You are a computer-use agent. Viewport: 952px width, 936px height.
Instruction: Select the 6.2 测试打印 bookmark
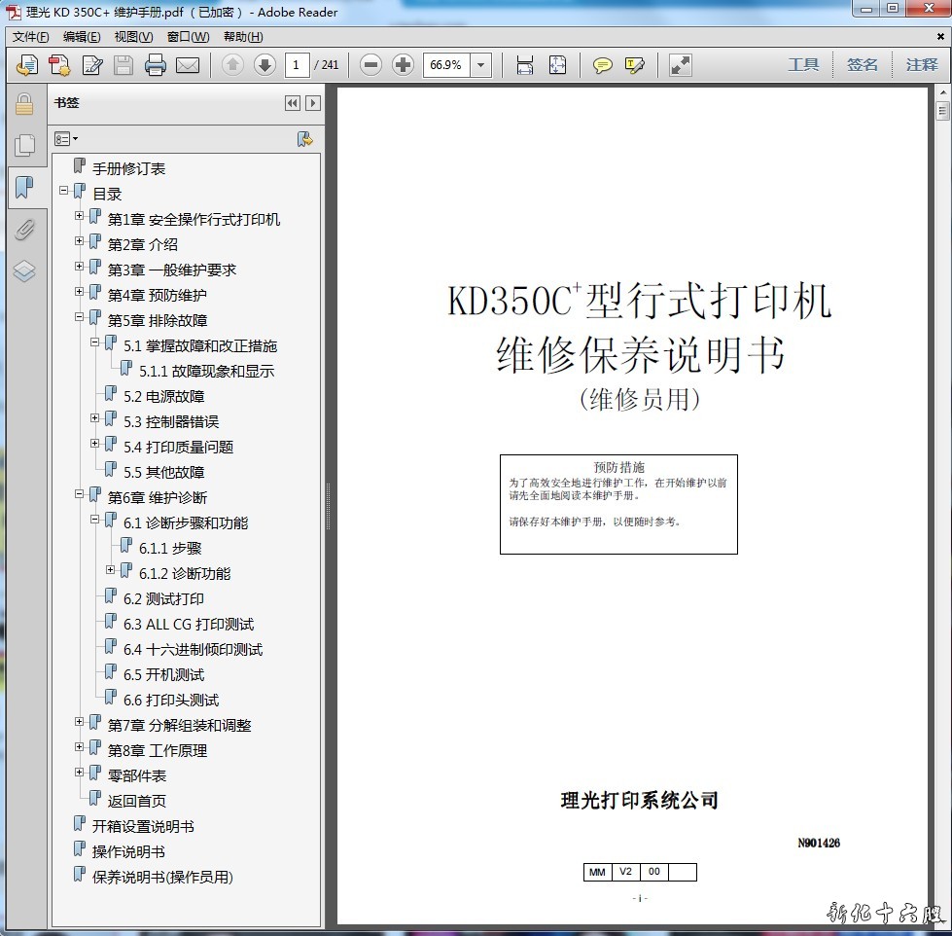point(163,599)
